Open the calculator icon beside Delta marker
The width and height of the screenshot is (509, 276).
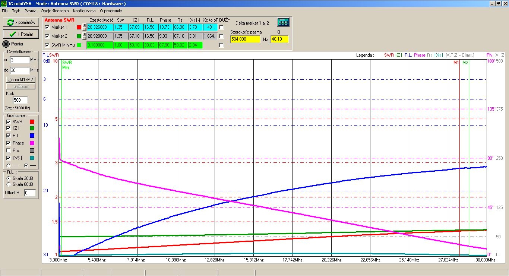tap(283, 22)
